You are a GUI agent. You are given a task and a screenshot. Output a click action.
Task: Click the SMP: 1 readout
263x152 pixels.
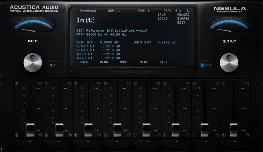pos(114,11)
